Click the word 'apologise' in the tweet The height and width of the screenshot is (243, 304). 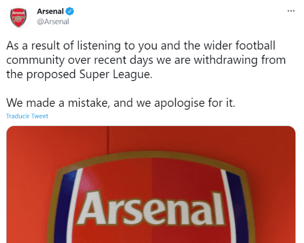(175, 103)
